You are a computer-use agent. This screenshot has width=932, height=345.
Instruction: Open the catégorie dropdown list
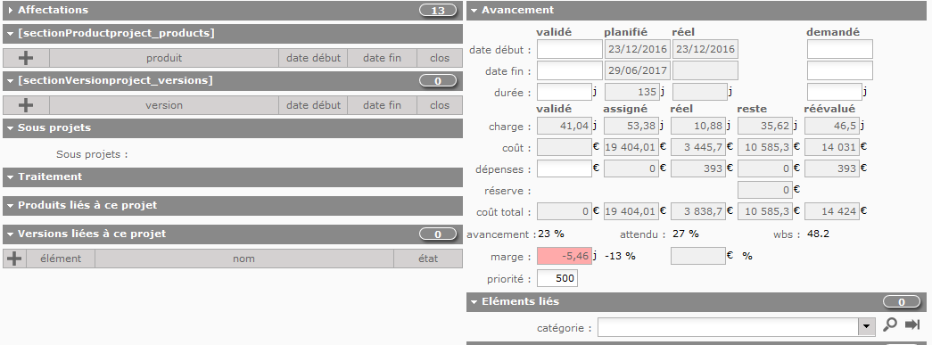867,326
